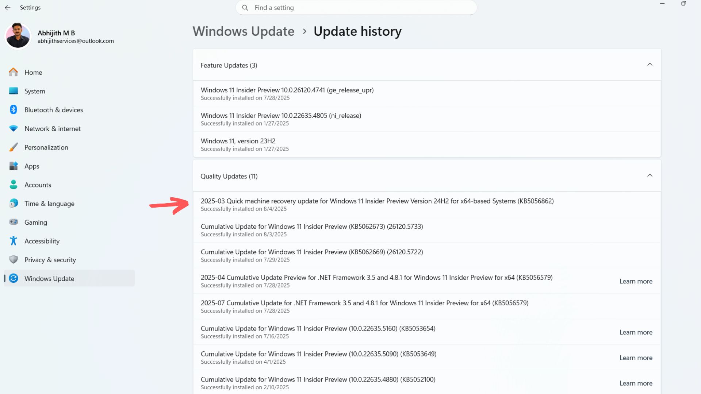The height and width of the screenshot is (394, 701).
Task: Select Quick machine recovery update KB5056862
Action: [427, 204]
